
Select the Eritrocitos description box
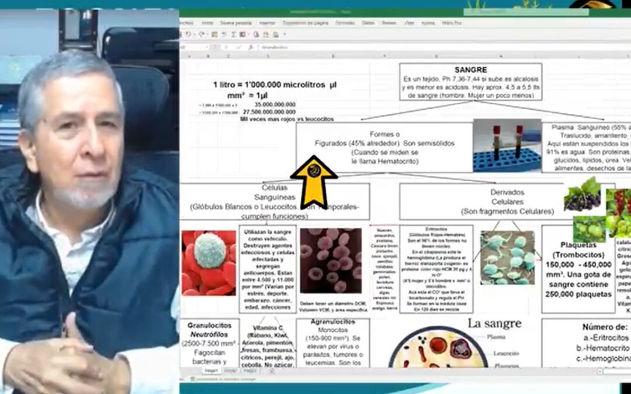436,269
